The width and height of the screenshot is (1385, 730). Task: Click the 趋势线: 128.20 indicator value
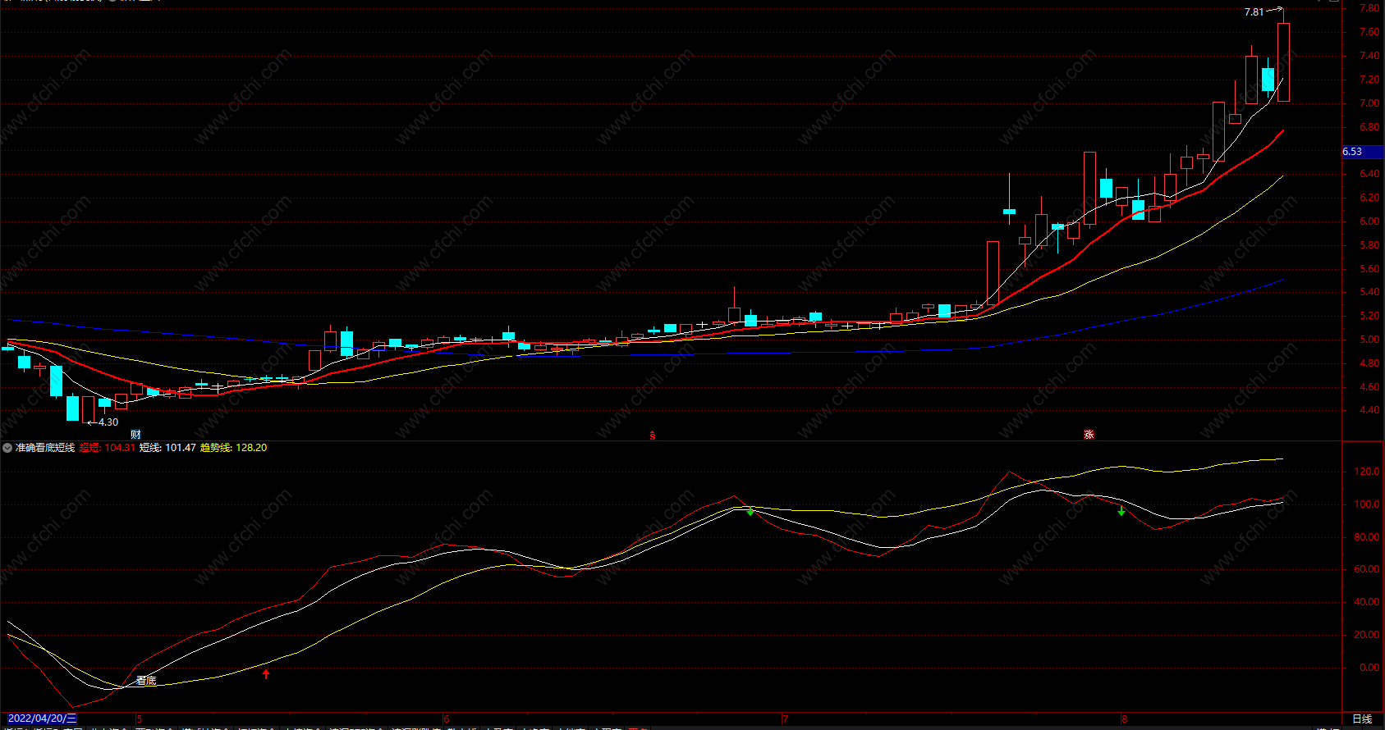tap(234, 448)
